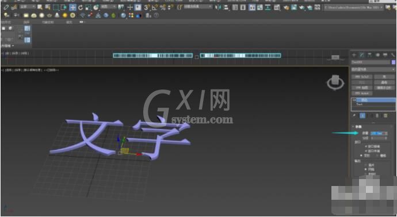Click the Render Production teapot icon
Viewport: 397px width, 217px height.
coord(302,8)
